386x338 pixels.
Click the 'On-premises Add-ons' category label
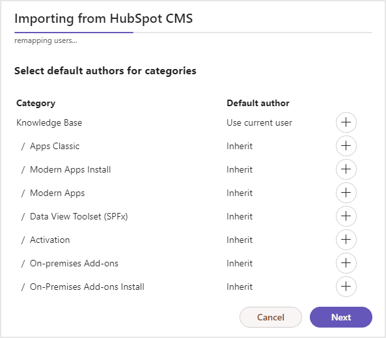tap(74, 263)
